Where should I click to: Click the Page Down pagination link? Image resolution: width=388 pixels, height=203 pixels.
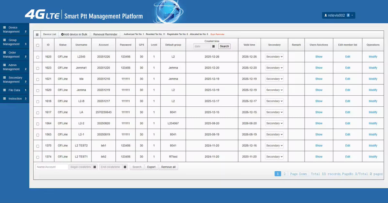click(x=298, y=174)
